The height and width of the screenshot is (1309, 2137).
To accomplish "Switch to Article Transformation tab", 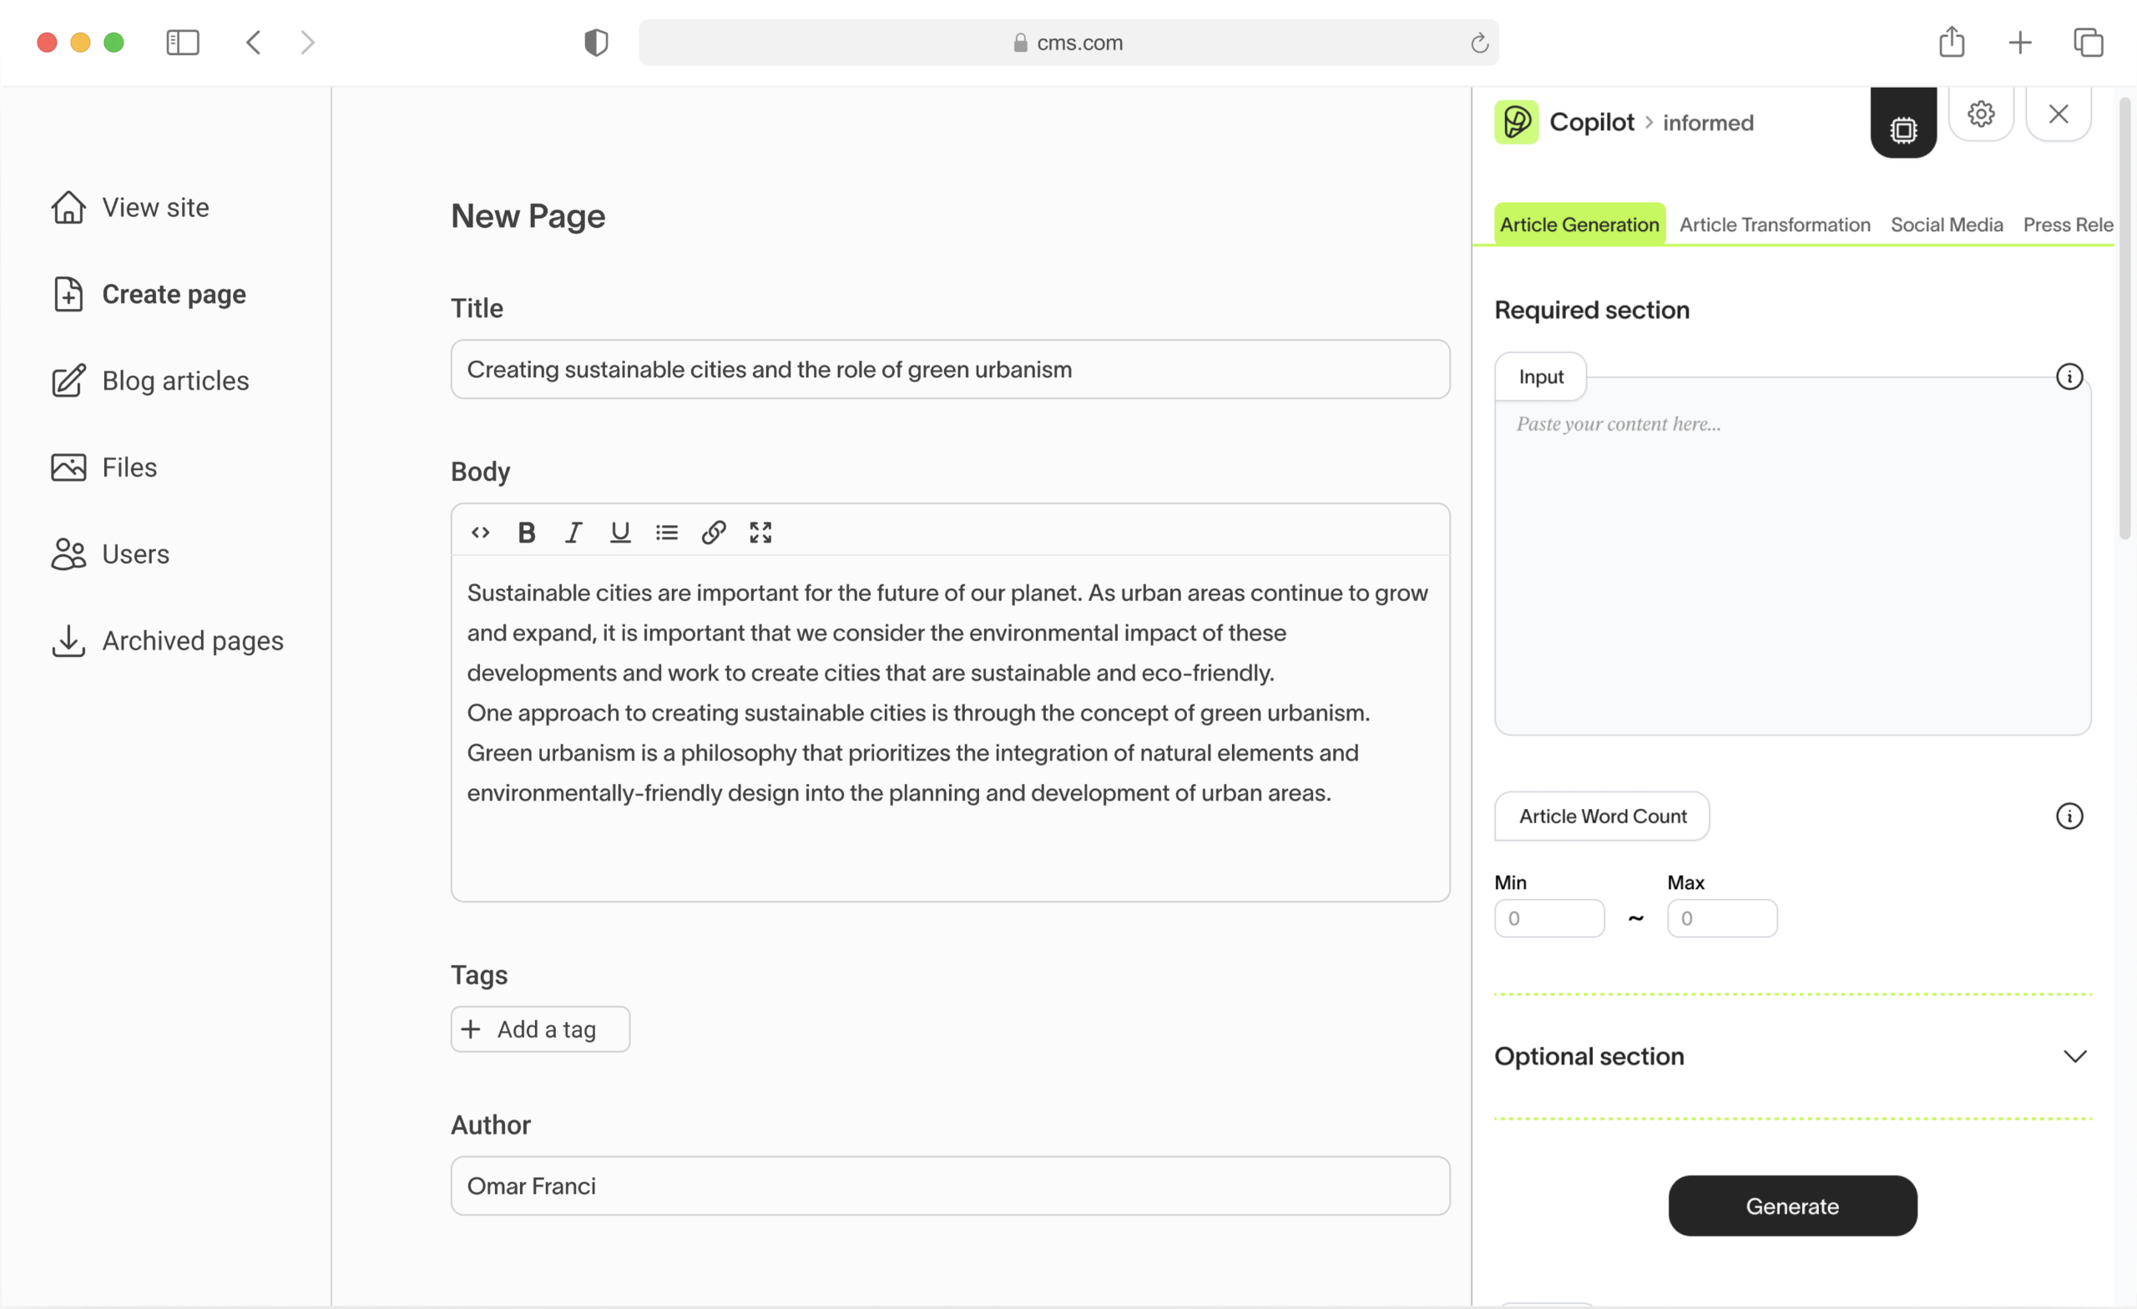I will coord(1775,225).
